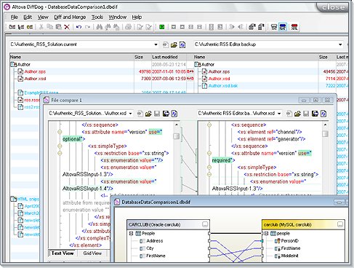Switch to the Text View tab
The width and height of the screenshot is (354, 268).
[63, 253]
